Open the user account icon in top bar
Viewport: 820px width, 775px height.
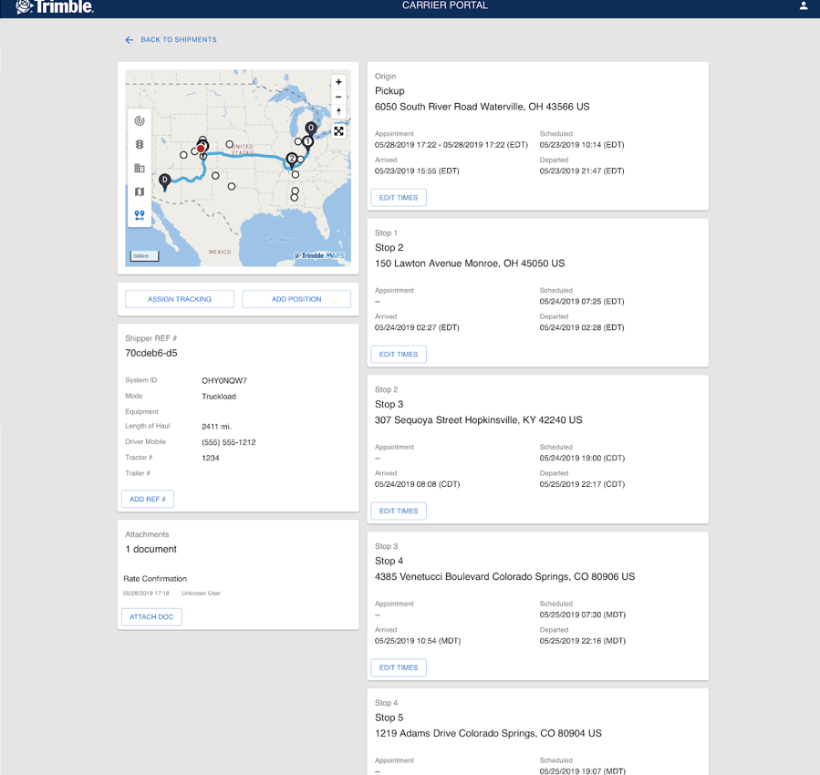804,6
